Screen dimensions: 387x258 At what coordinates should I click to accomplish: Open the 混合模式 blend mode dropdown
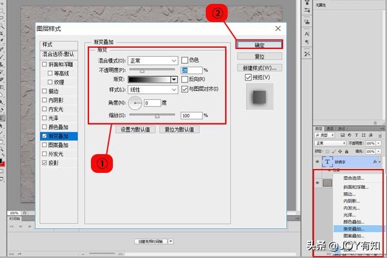pyautogui.click(x=153, y=61)
